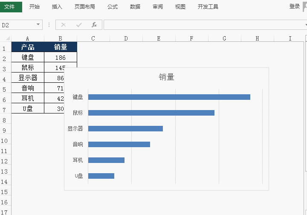Switch to the 开始 ribbon tab

pyautogui.click(x=35, y=7)
